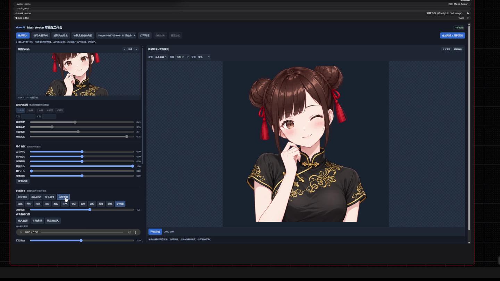Viewport: 500px width, 281px height.
Task: Click the X % input field
Action: [x=28, y=117]
